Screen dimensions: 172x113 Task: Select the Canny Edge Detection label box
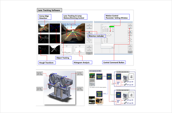[x=45, y=17]
